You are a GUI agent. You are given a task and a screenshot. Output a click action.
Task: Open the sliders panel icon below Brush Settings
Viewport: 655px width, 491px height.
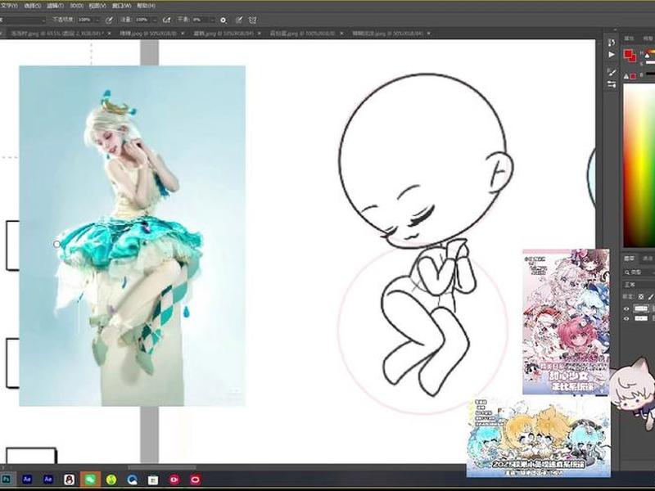[612, 84]
